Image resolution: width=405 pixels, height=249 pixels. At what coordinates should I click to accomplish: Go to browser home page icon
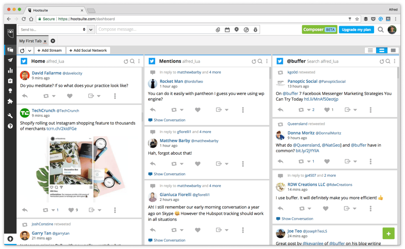pos(31,19)
